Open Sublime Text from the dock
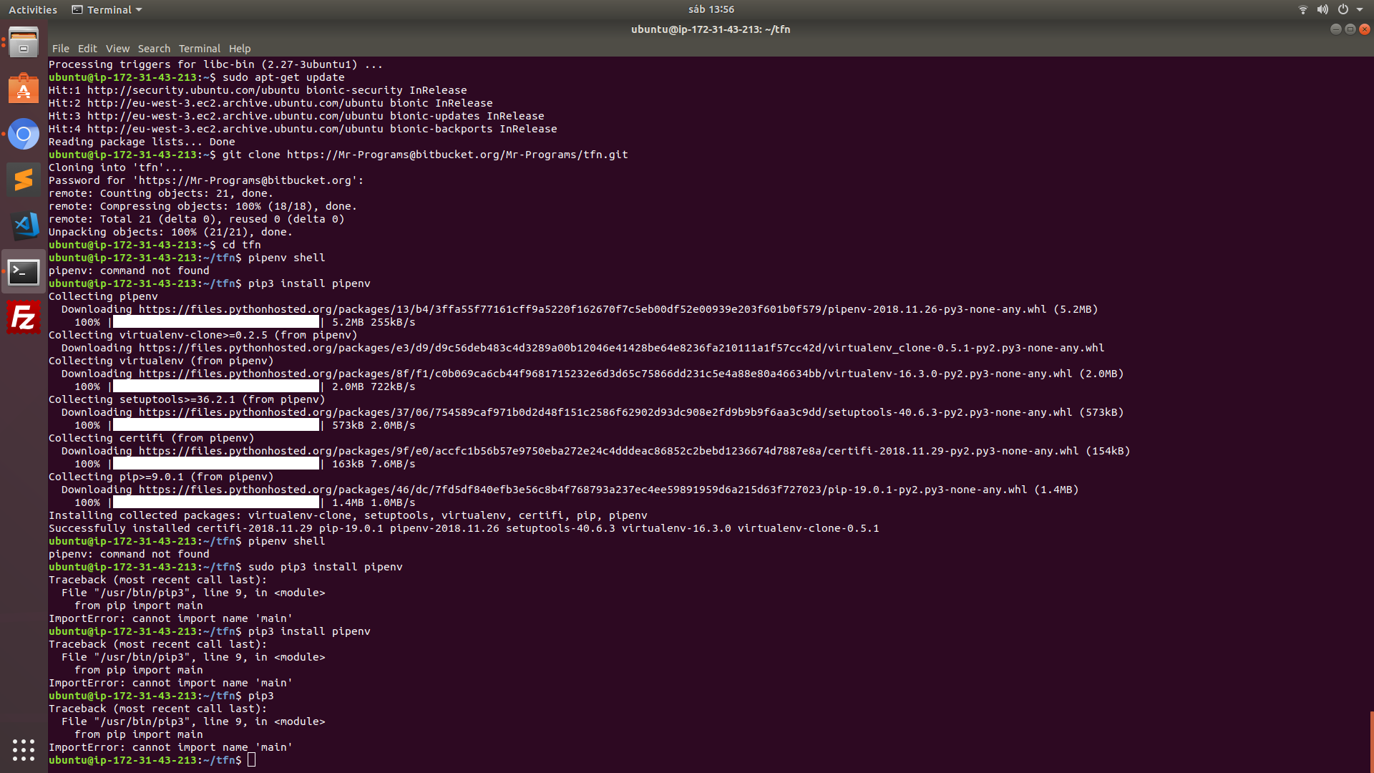 (x=24, y=180)
